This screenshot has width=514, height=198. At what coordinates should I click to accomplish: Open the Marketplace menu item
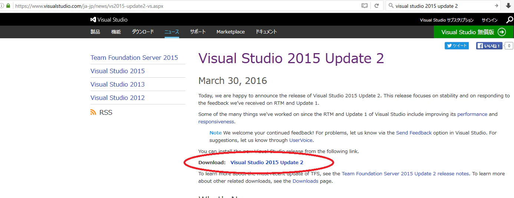tap(231, 32)
